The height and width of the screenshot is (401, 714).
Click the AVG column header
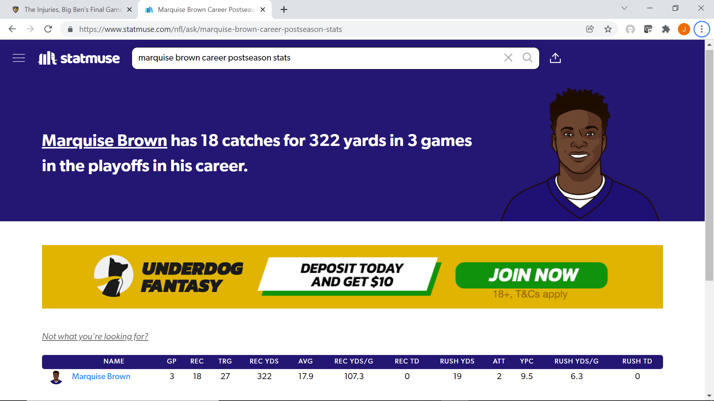click(305, 361)
